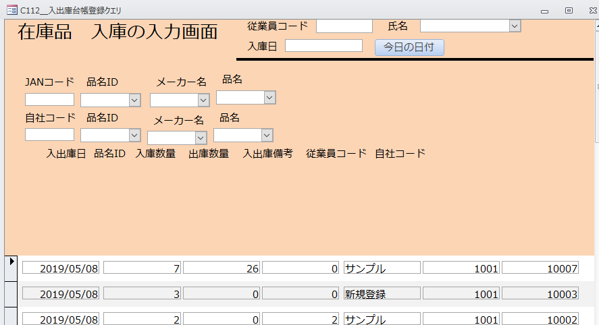Click the JANコード text box
This screenshot has width=599, height=325.
pos(49,100)
